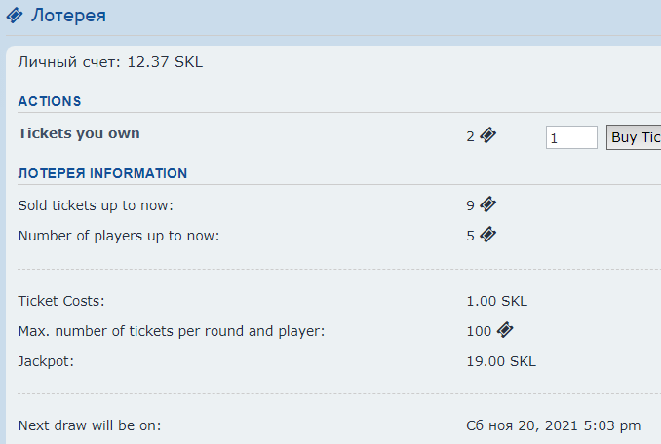Select the 1.00 SKL ticket cost value
Viewport: 661px width, 444px height.
[x=496, y=301]
